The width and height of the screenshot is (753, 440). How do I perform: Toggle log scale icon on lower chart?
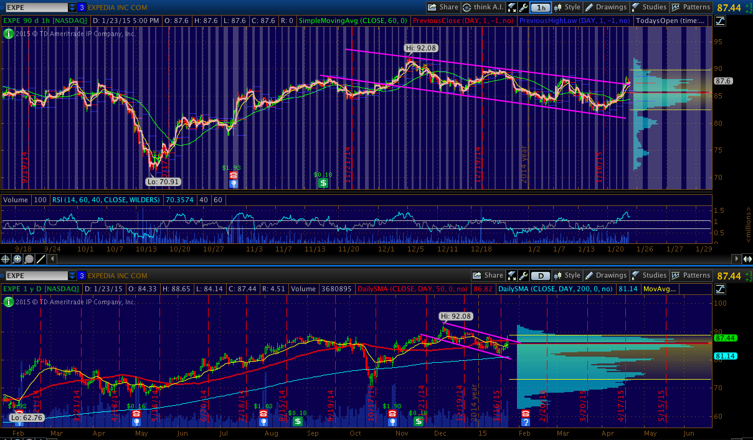tap(721, 289)
